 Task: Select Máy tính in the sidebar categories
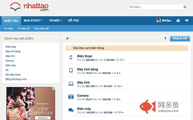(10, 56)
